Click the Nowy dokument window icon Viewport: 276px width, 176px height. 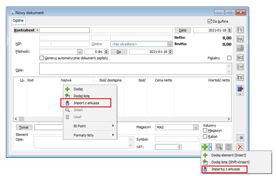point(12,12)
